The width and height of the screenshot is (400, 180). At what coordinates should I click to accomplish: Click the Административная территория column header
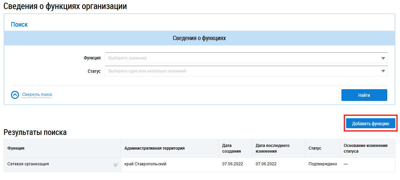154,148
